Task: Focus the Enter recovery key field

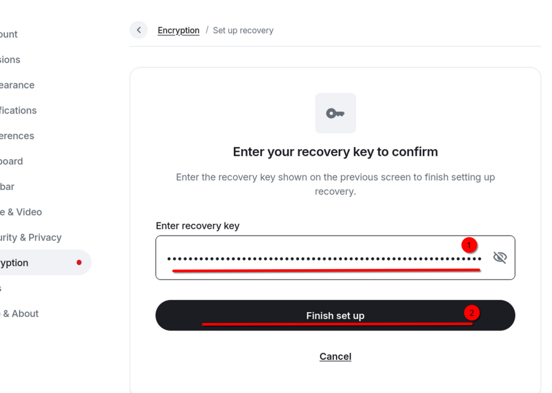Action: pos(336,258)
